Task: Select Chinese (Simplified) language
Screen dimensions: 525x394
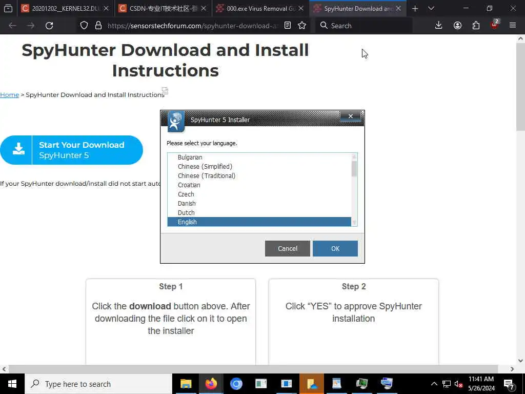Action: click(x=259, y=167)
